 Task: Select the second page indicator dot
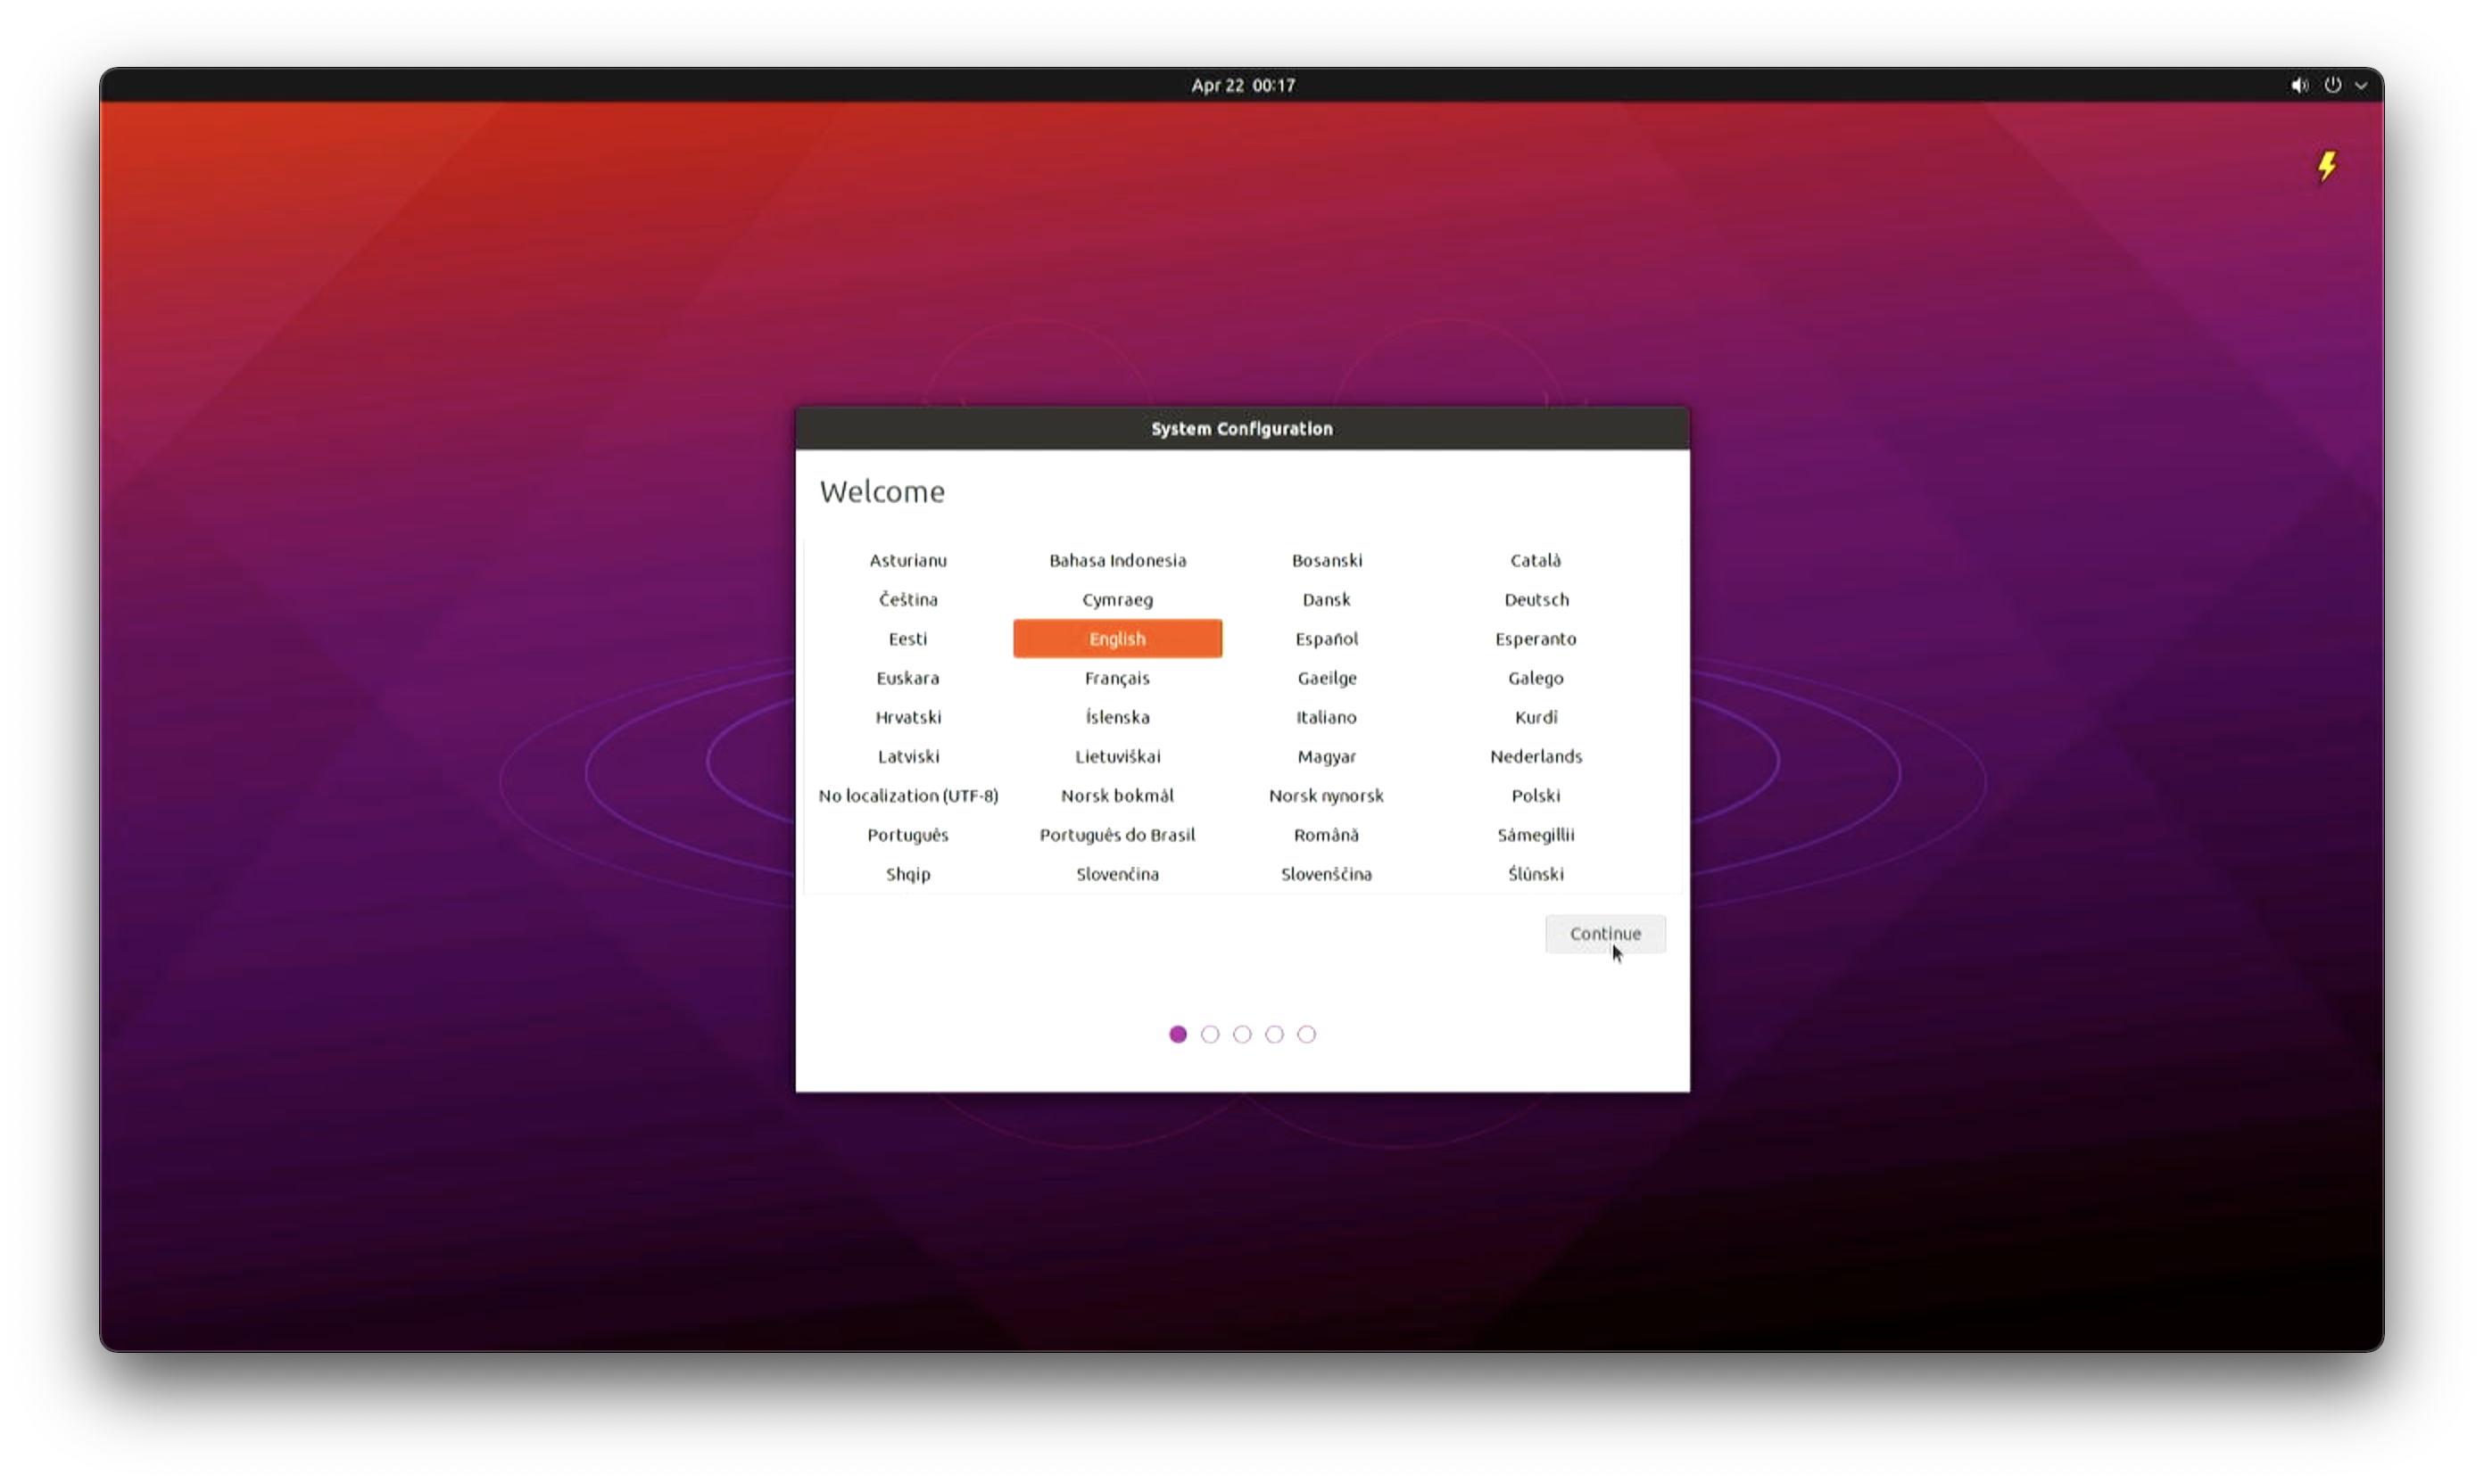click(x=1210, y=1034)
